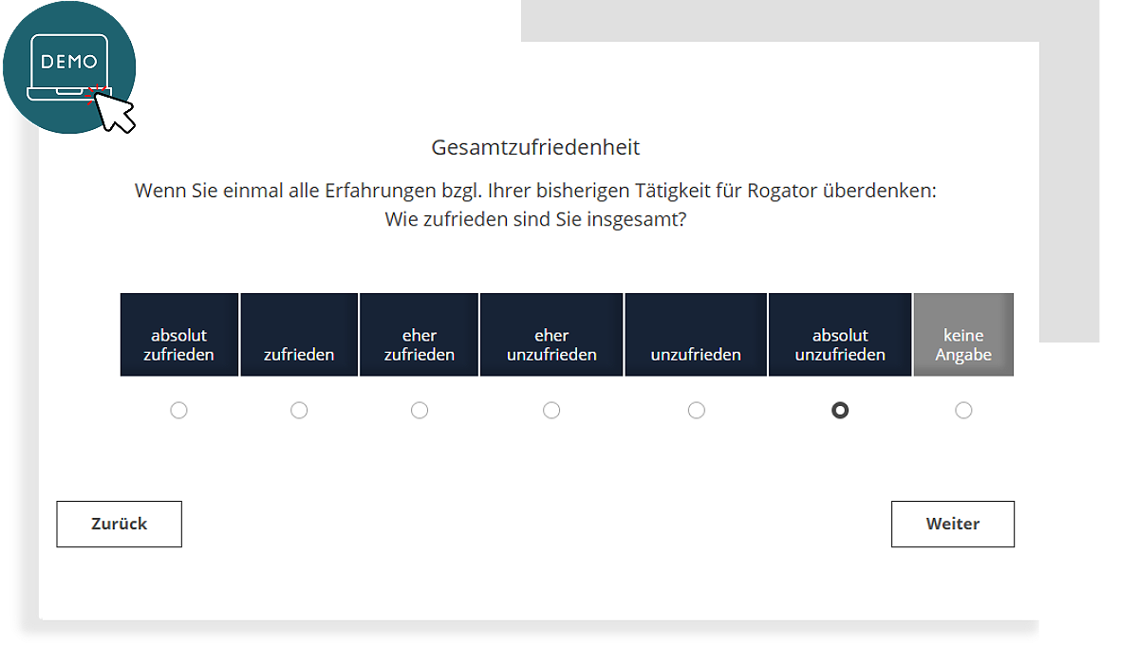Click the gray "keine Angabe" header cell
1139x664 pixels.
point(963,334)
